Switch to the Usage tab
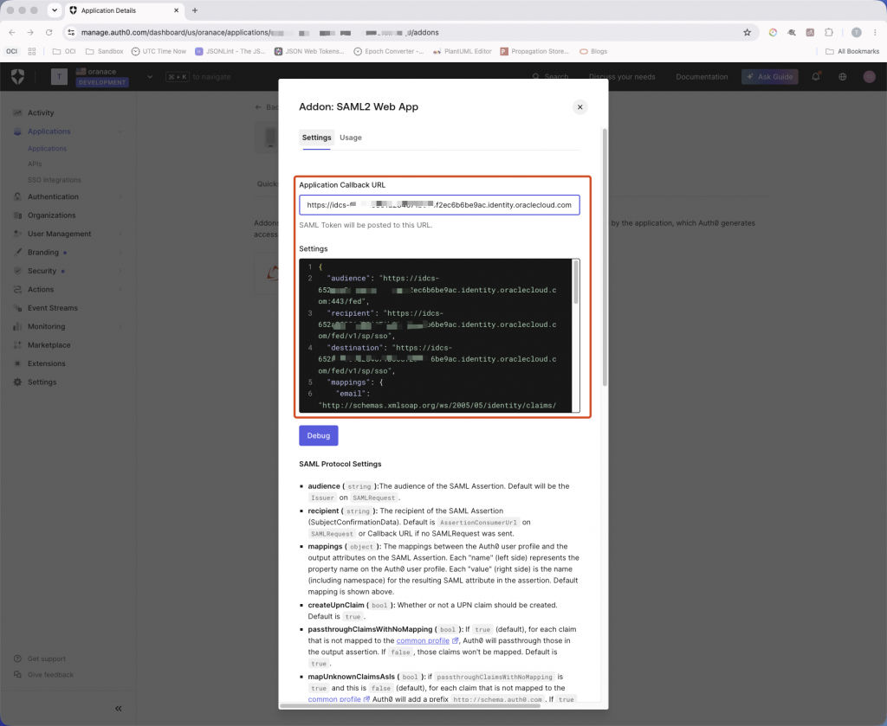887x726 pixels. click(x=351, y=138)
